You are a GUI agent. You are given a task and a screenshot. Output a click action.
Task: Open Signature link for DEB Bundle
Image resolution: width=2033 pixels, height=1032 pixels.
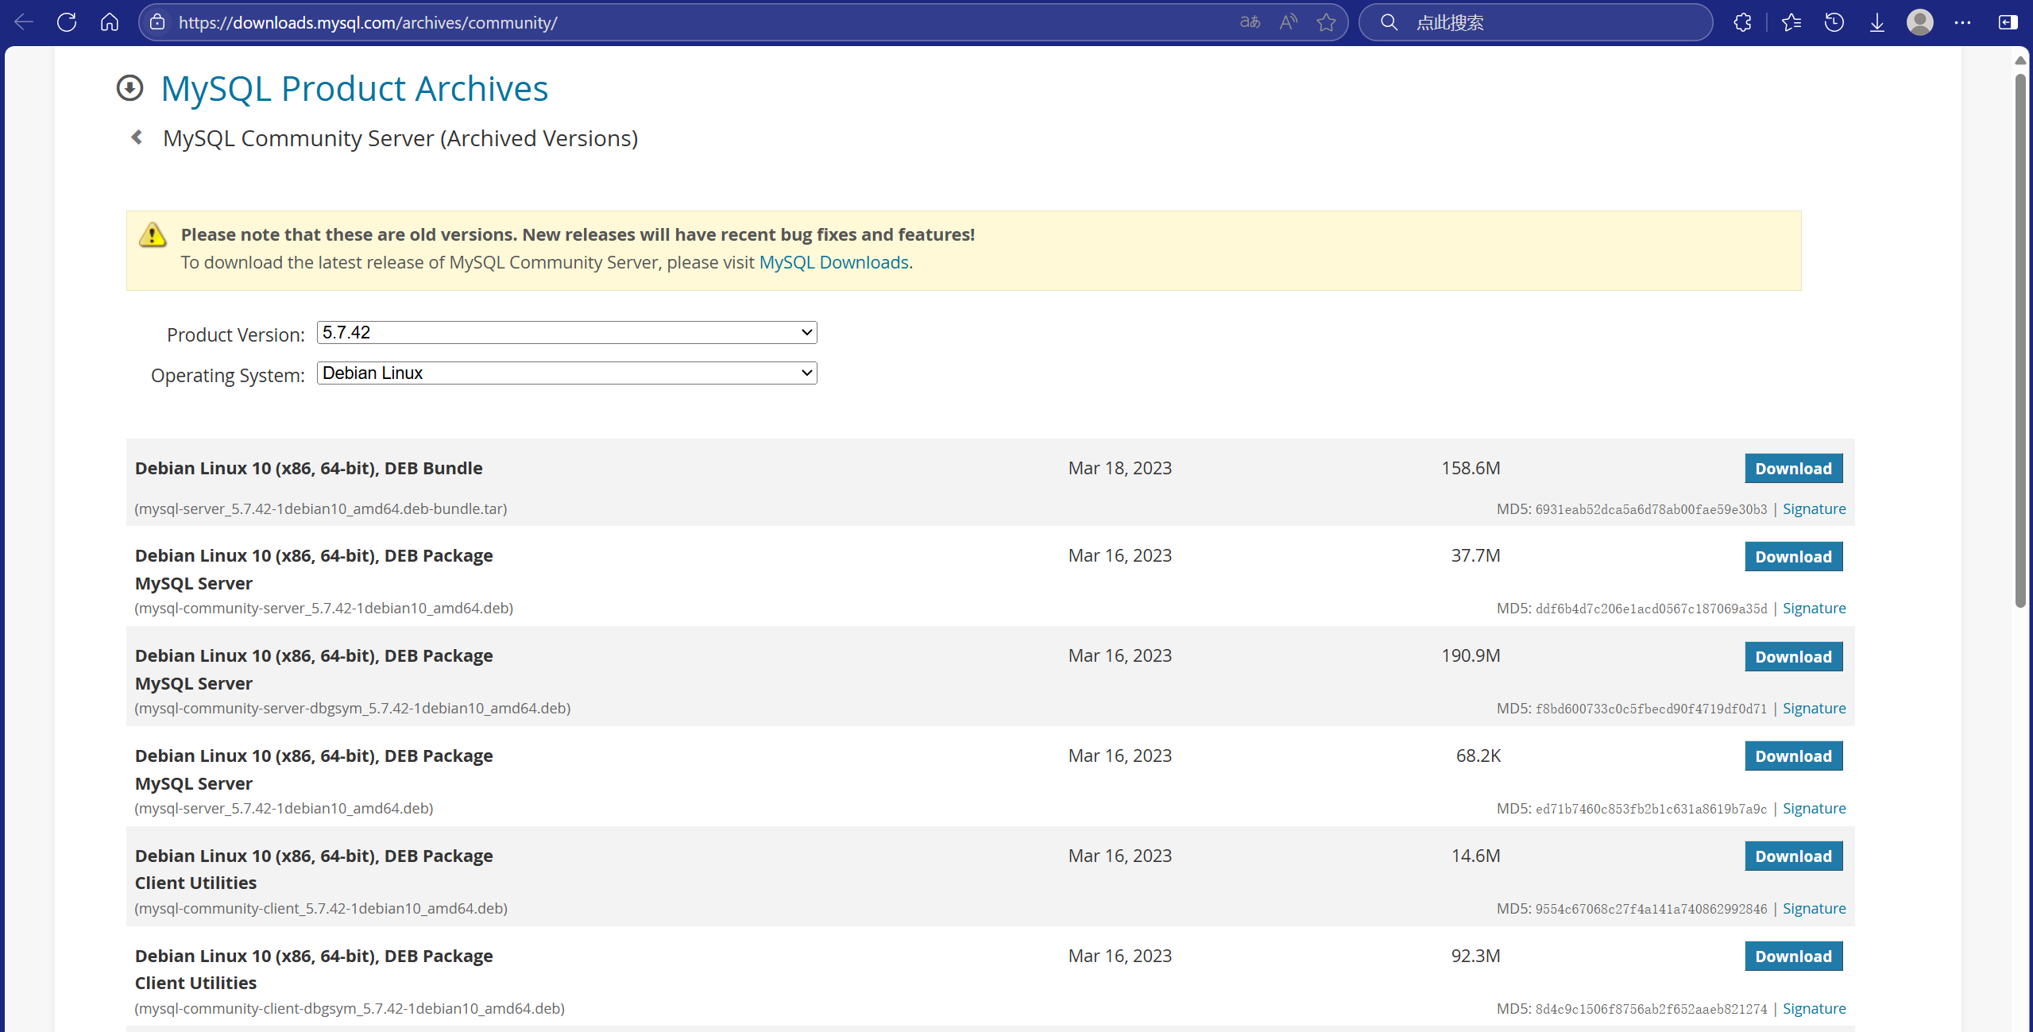point(1814,508)
